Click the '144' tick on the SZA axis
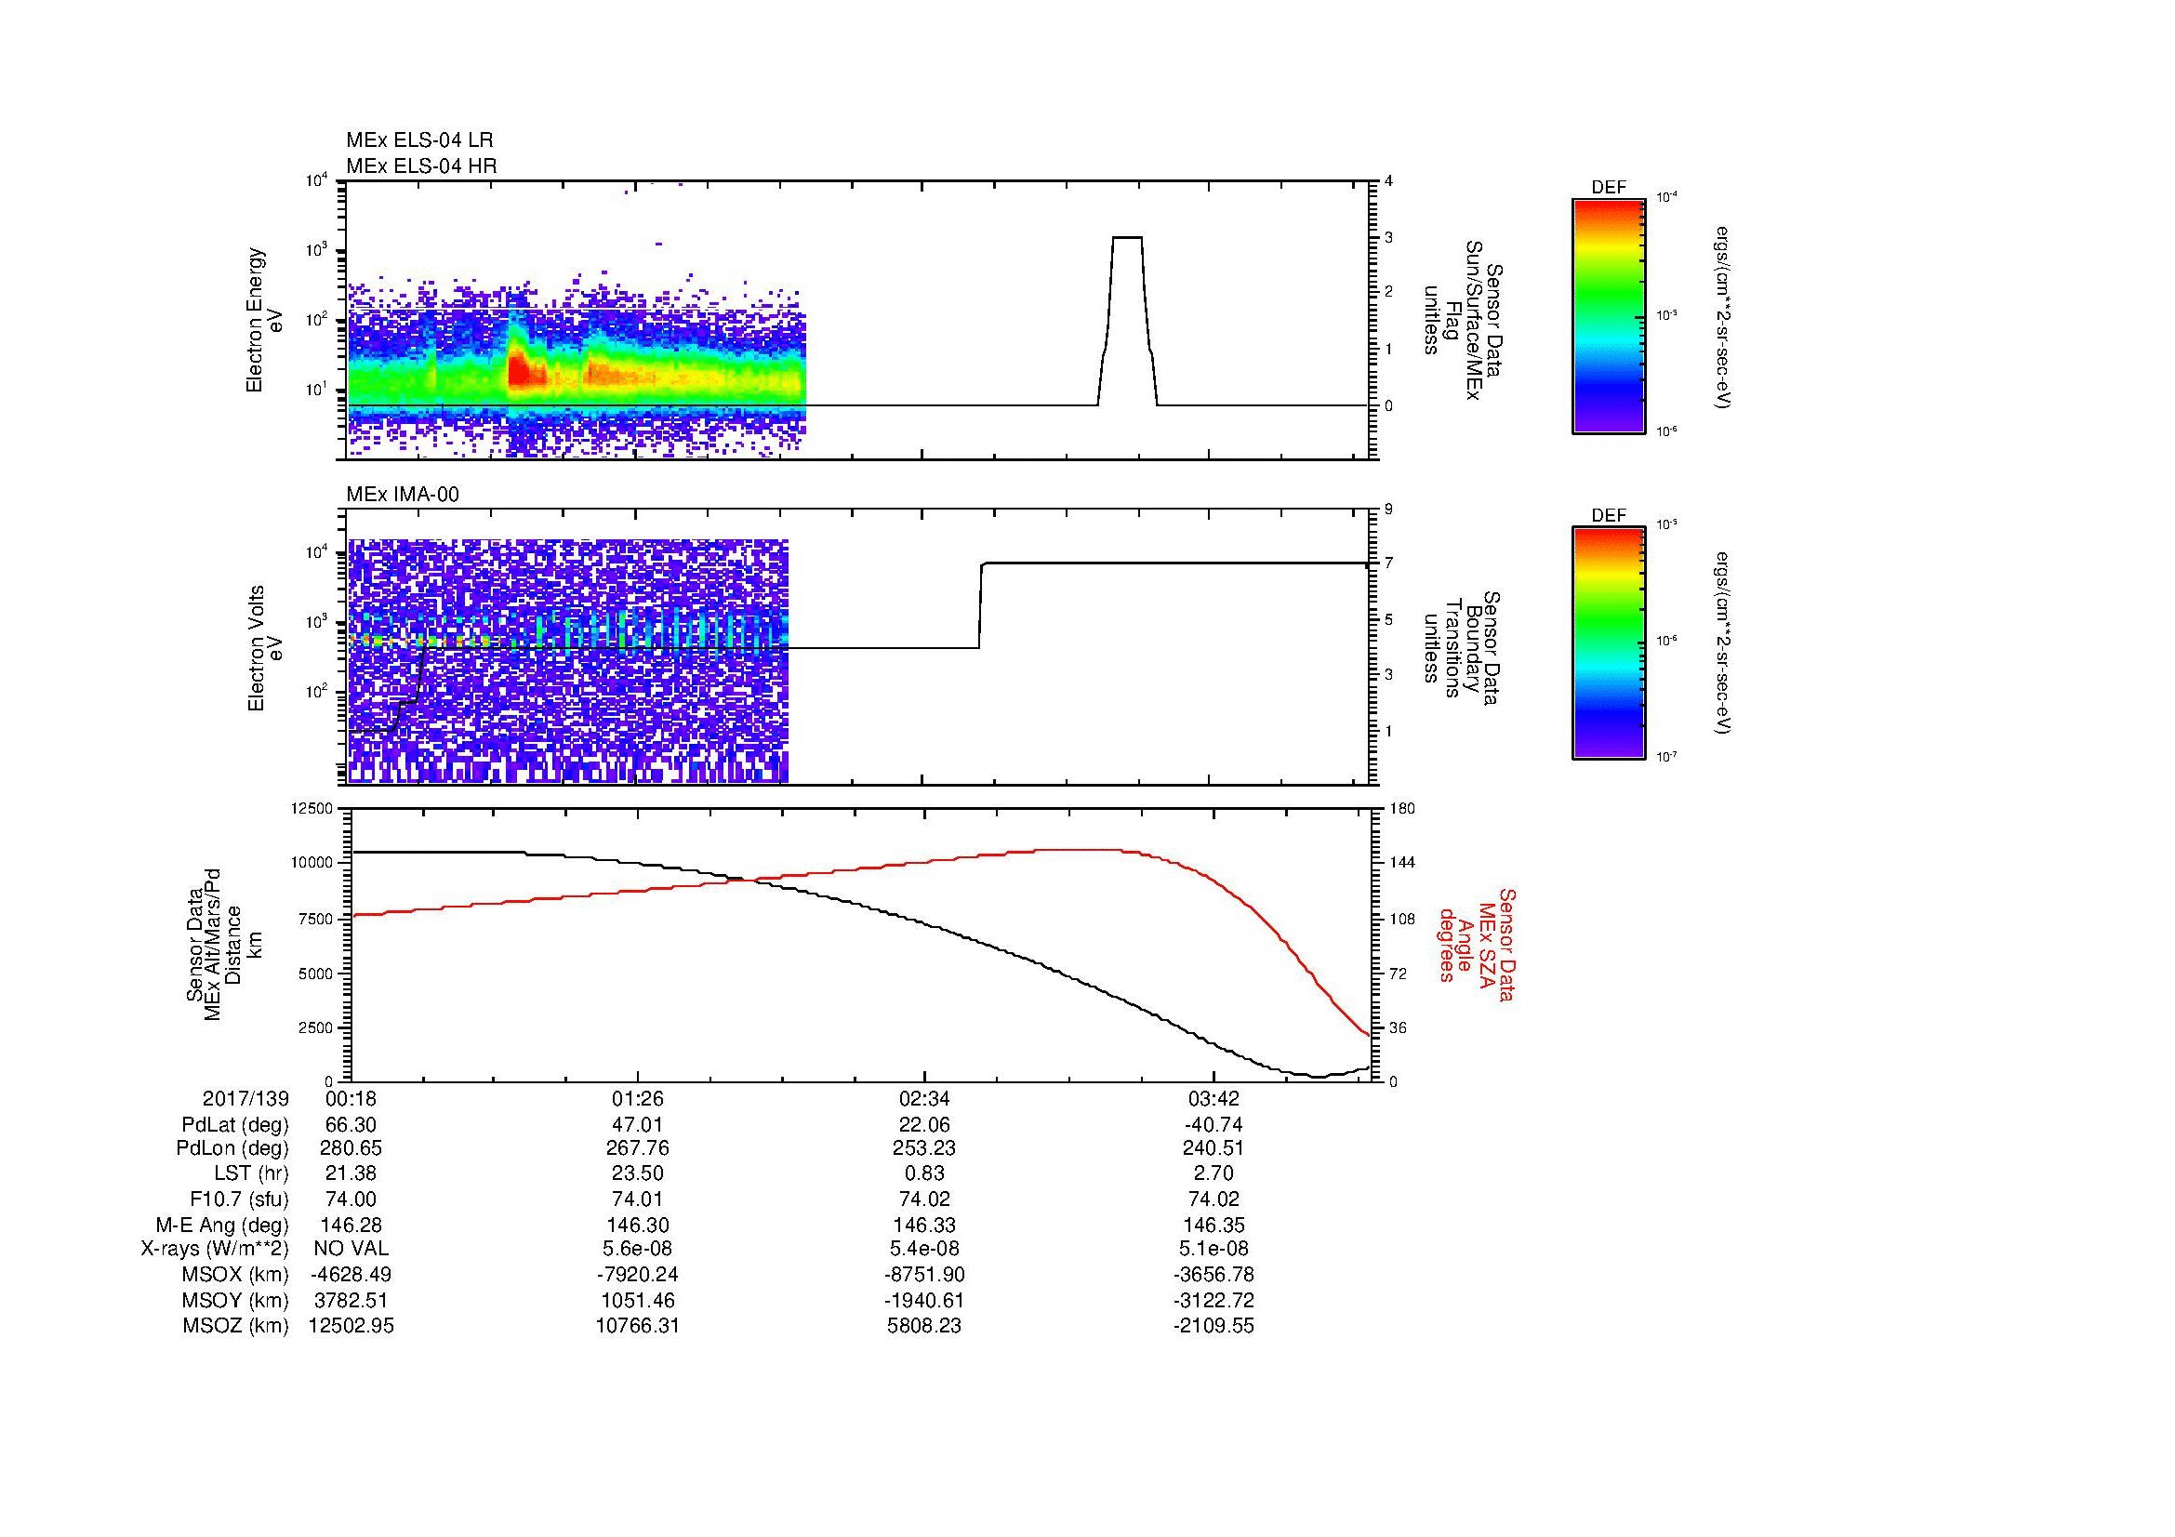The width and height of the screenshot is (2175, 1537). click(x=1401, y=863)
